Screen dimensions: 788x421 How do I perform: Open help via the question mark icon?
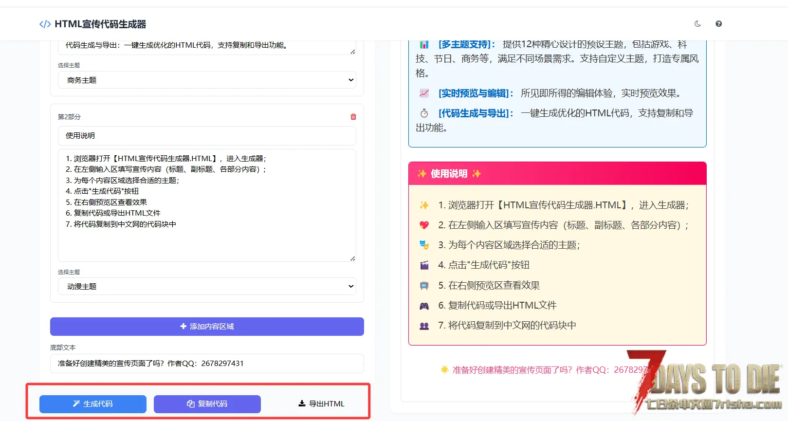tap(718, 24)
